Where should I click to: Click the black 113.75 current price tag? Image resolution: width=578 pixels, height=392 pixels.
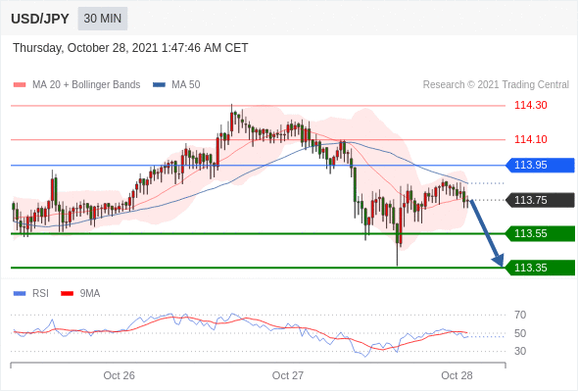pyautogui.click(x=540, y=200)
